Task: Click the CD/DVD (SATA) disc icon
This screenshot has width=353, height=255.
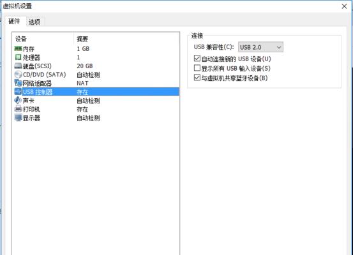Action: 18,75
